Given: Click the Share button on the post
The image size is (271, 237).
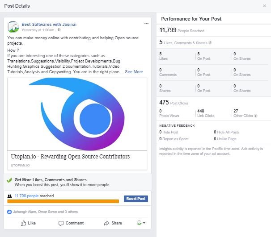Looking at the screenshot, I should (x=113, y=223).
